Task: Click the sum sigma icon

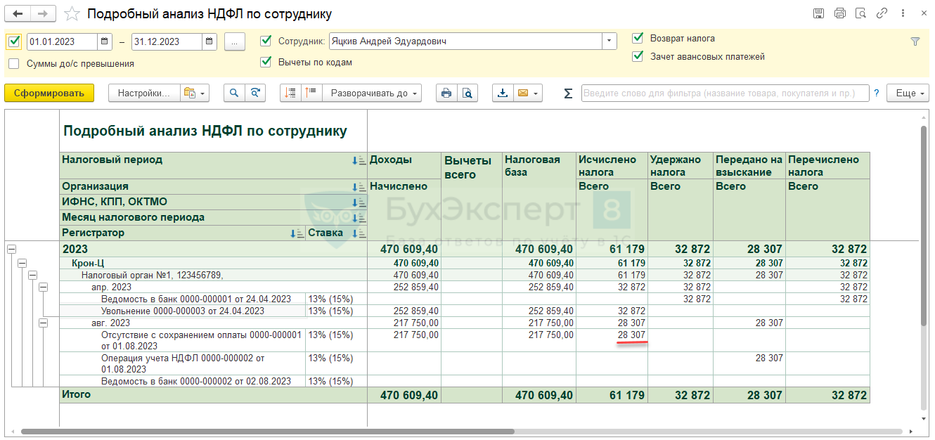Action: tap(568, 93)
